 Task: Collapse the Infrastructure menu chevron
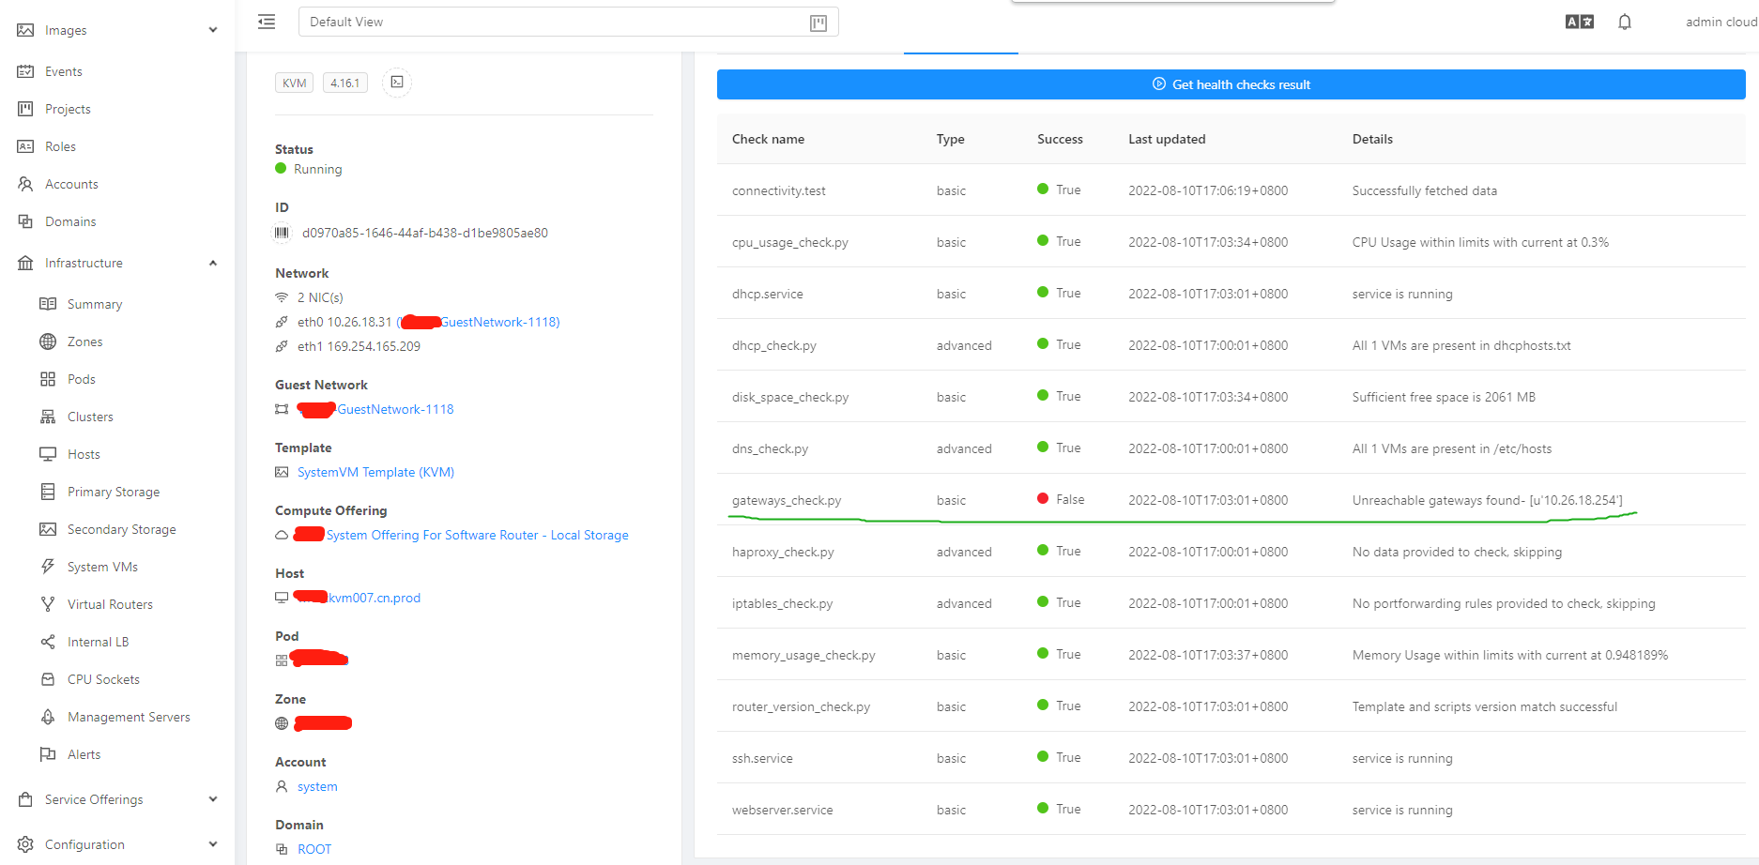click(x=213, y=263)
